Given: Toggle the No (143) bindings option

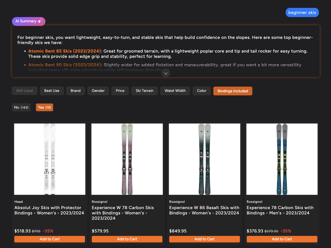Looking at the screenshot, I should click(x=21, y=107).
